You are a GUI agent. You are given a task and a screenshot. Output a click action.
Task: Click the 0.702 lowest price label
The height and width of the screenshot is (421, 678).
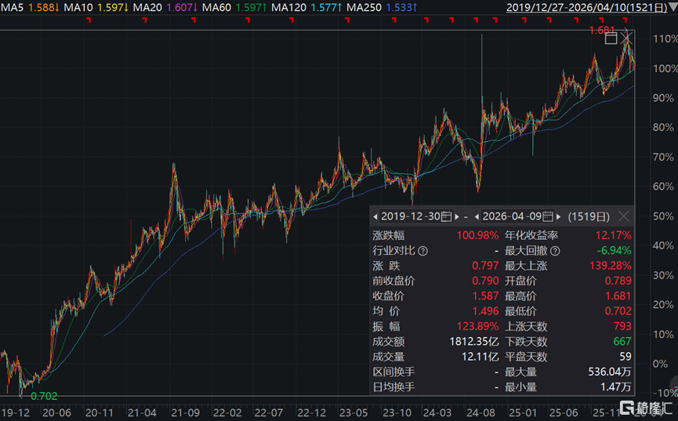pyautogui.click(x=44, y=396)
